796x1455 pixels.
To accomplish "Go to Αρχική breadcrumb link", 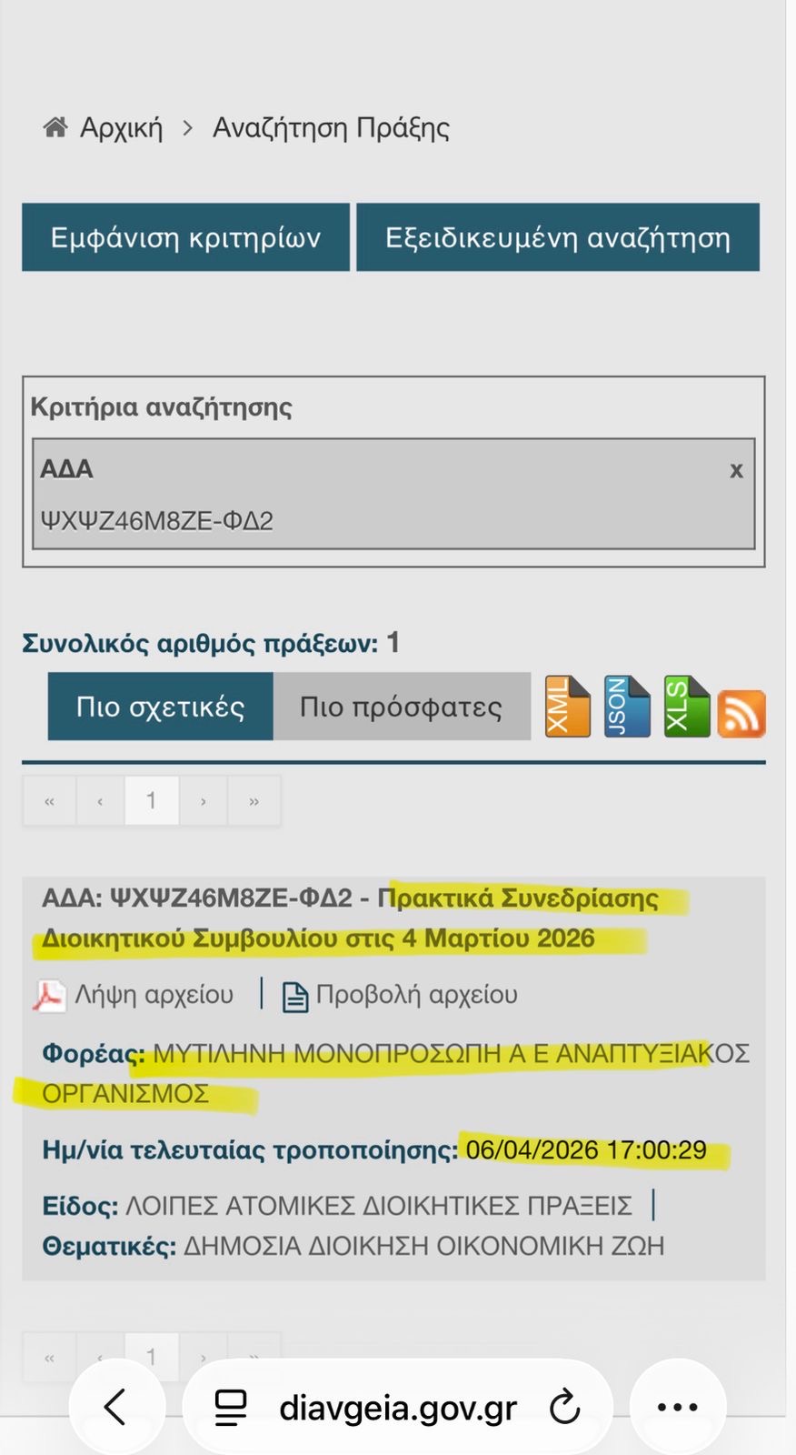I will [x=121, y=127].
